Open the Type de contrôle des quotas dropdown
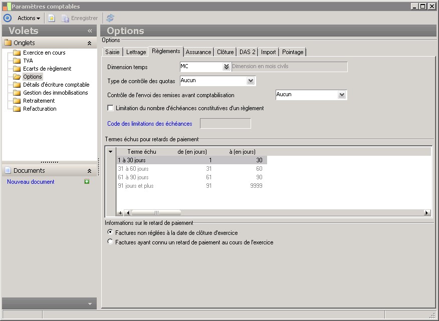Image resolution: width=439 pixels, height=321 pixels. (251, 81)
